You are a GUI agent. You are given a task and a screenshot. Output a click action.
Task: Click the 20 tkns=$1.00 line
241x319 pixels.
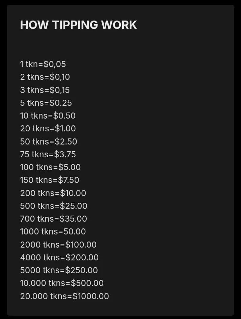click(x=48, y=128)
